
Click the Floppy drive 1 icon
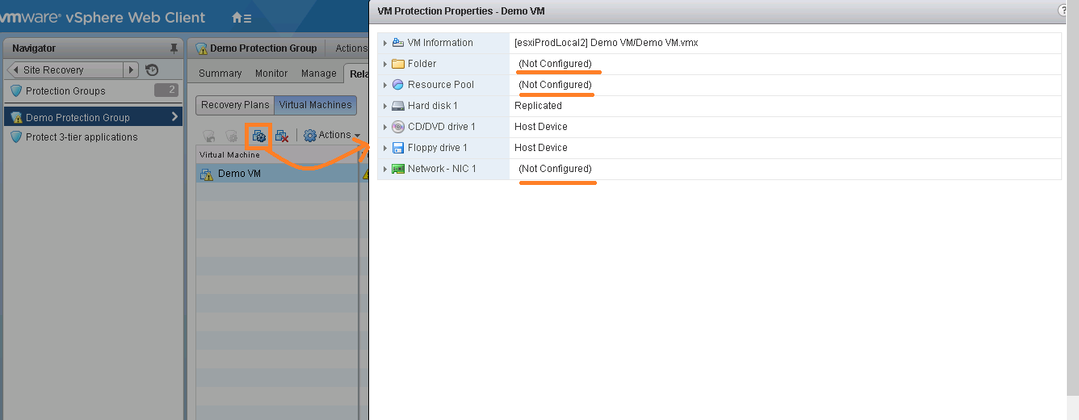pyautogui.click(x=397, y=148)
